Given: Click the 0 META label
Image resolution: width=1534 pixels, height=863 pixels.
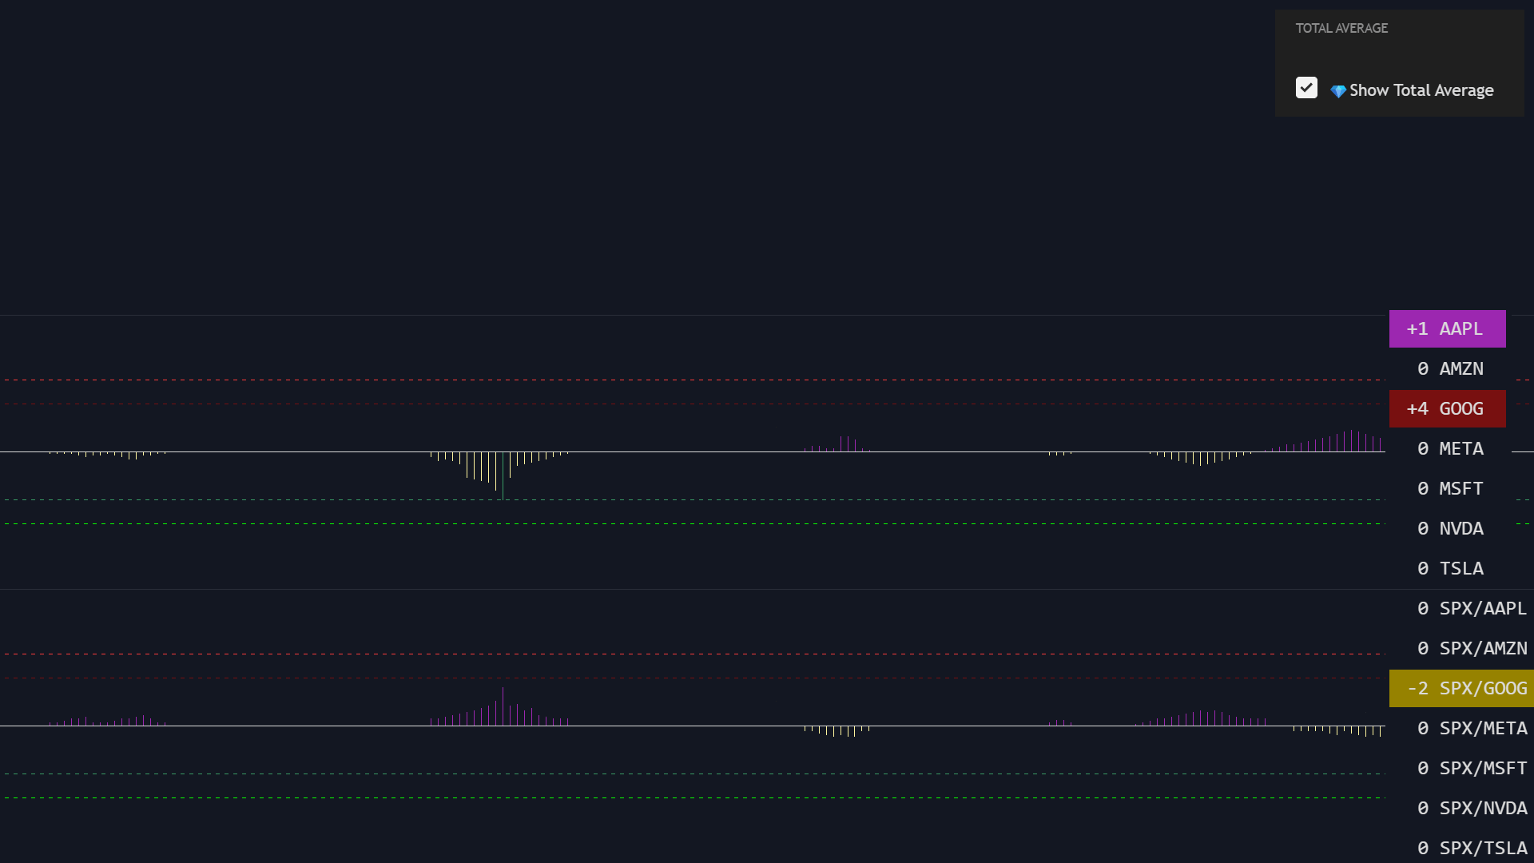Looking at the screenshot, I should tap(1450, 449).
